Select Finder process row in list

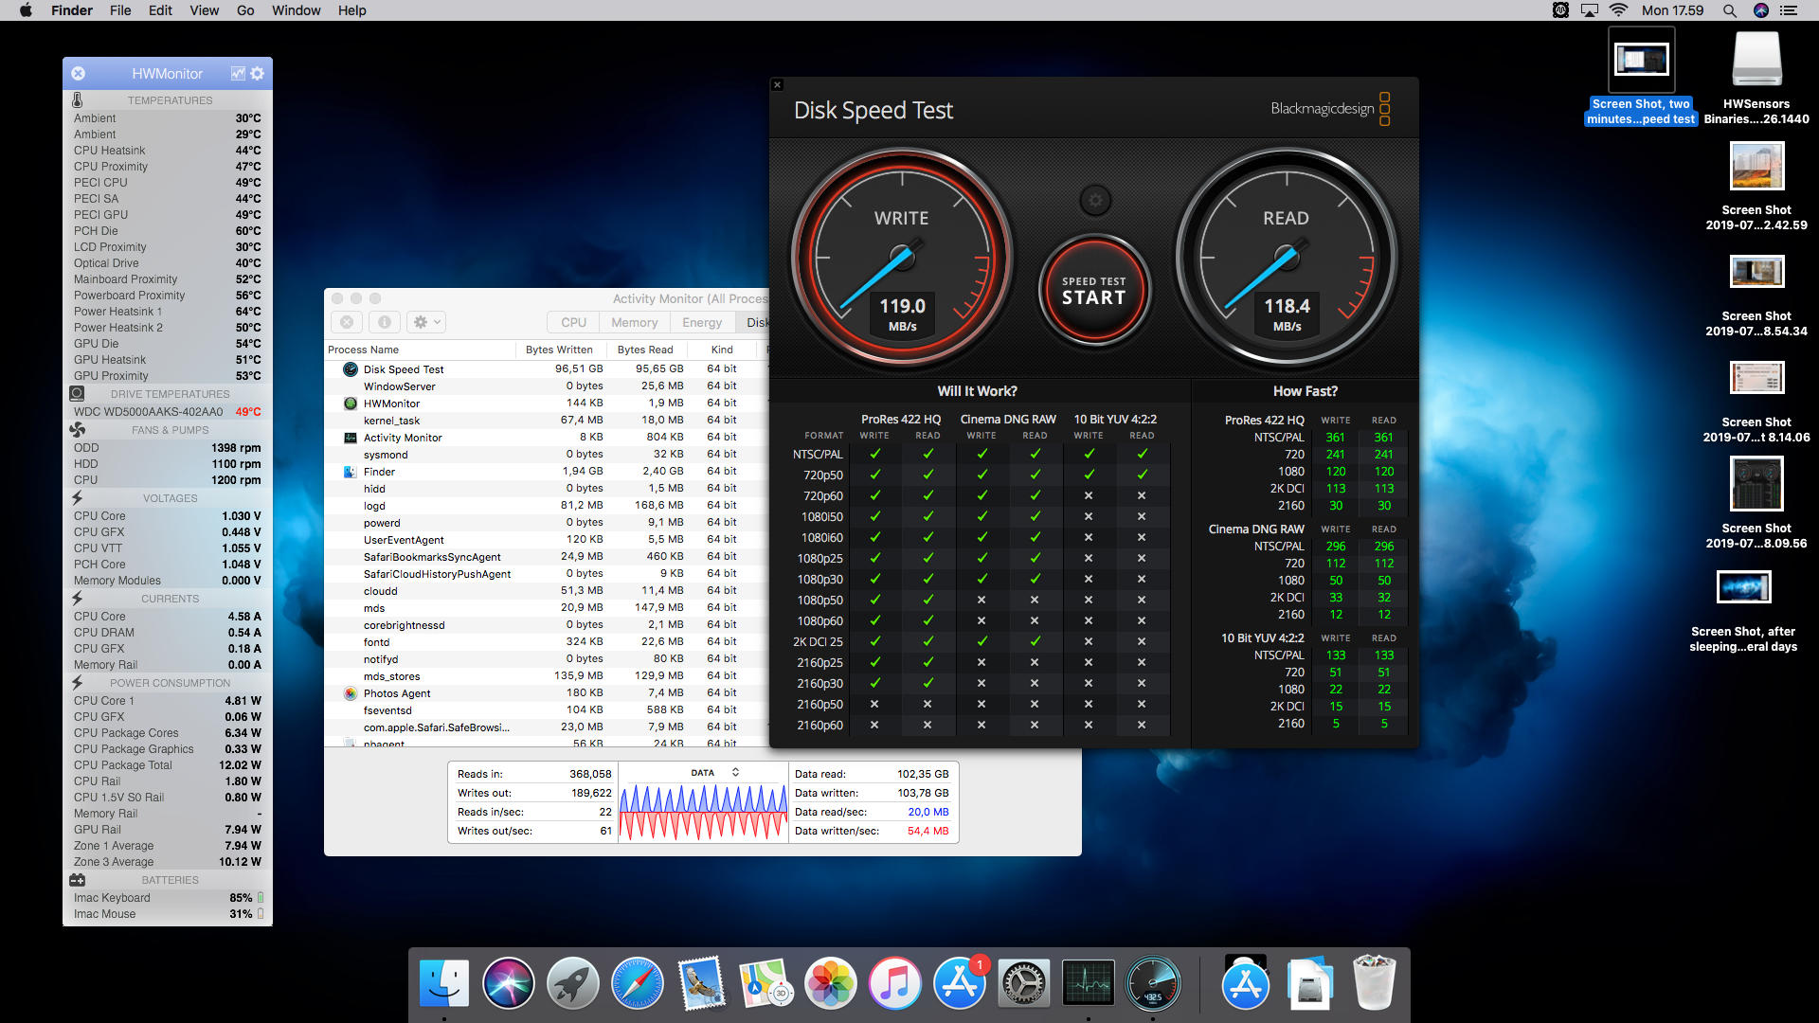point(546,472)
